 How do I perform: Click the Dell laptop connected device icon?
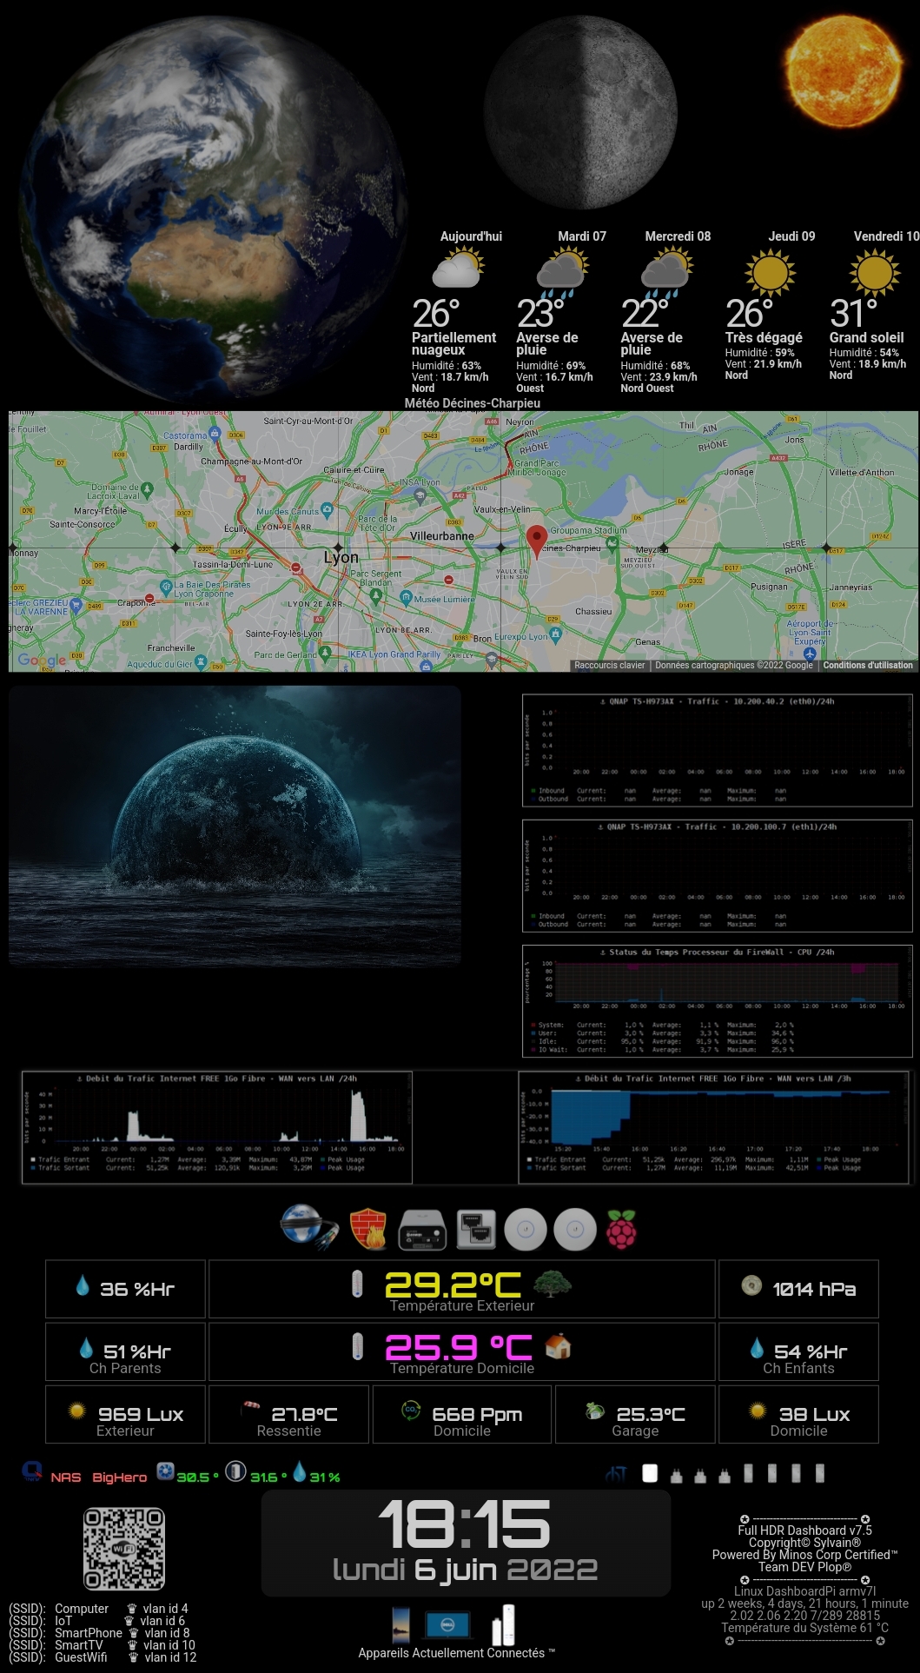tap(447, 1624)
